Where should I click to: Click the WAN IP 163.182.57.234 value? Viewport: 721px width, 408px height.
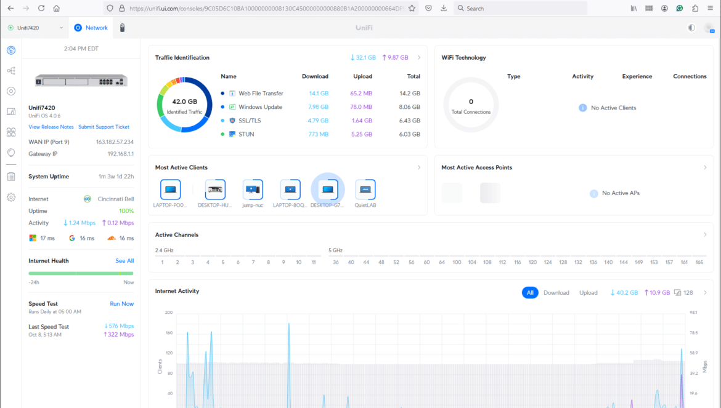click(115, 142)
